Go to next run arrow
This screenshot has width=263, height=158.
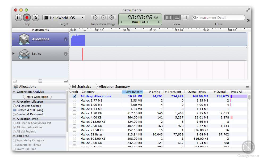pyautogui.click(x=159, y=22)
